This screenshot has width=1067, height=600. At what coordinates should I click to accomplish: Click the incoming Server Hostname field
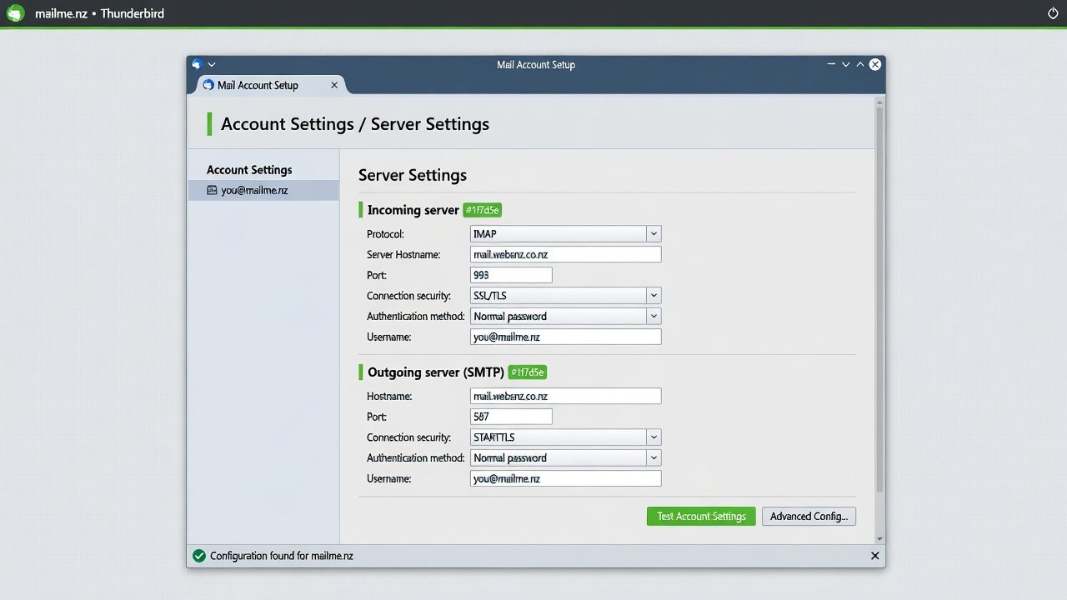[x=565, y=254]
